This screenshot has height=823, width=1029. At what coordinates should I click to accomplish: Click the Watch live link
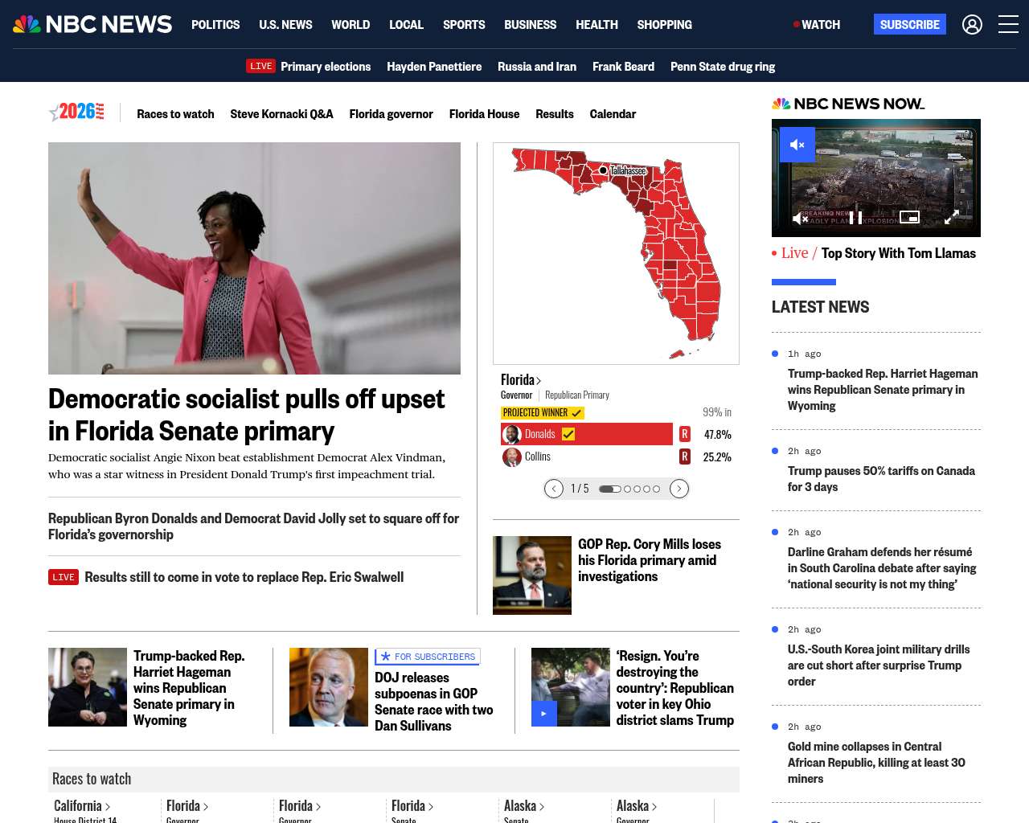click(x=817, y=25)
